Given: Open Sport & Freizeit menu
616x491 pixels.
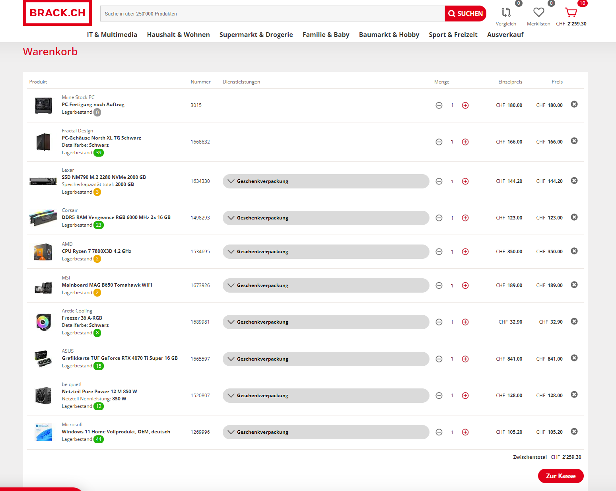Looking at the screenshot, I should click(x=453, y=35).
